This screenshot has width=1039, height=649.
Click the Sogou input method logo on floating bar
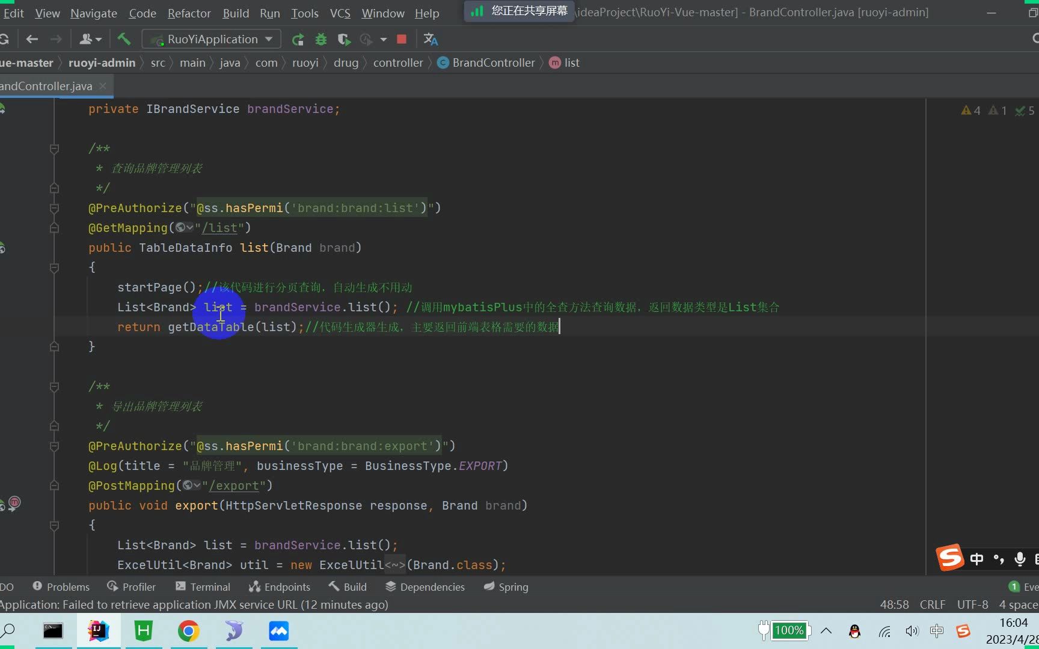(x=950, y=558)
